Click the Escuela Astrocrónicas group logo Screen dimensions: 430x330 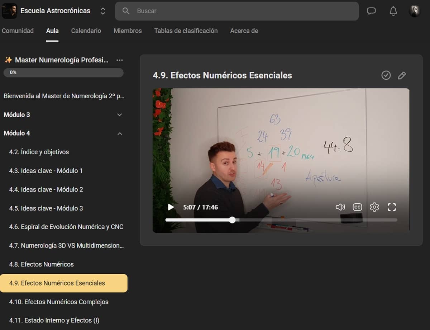(x=9, y=11)
